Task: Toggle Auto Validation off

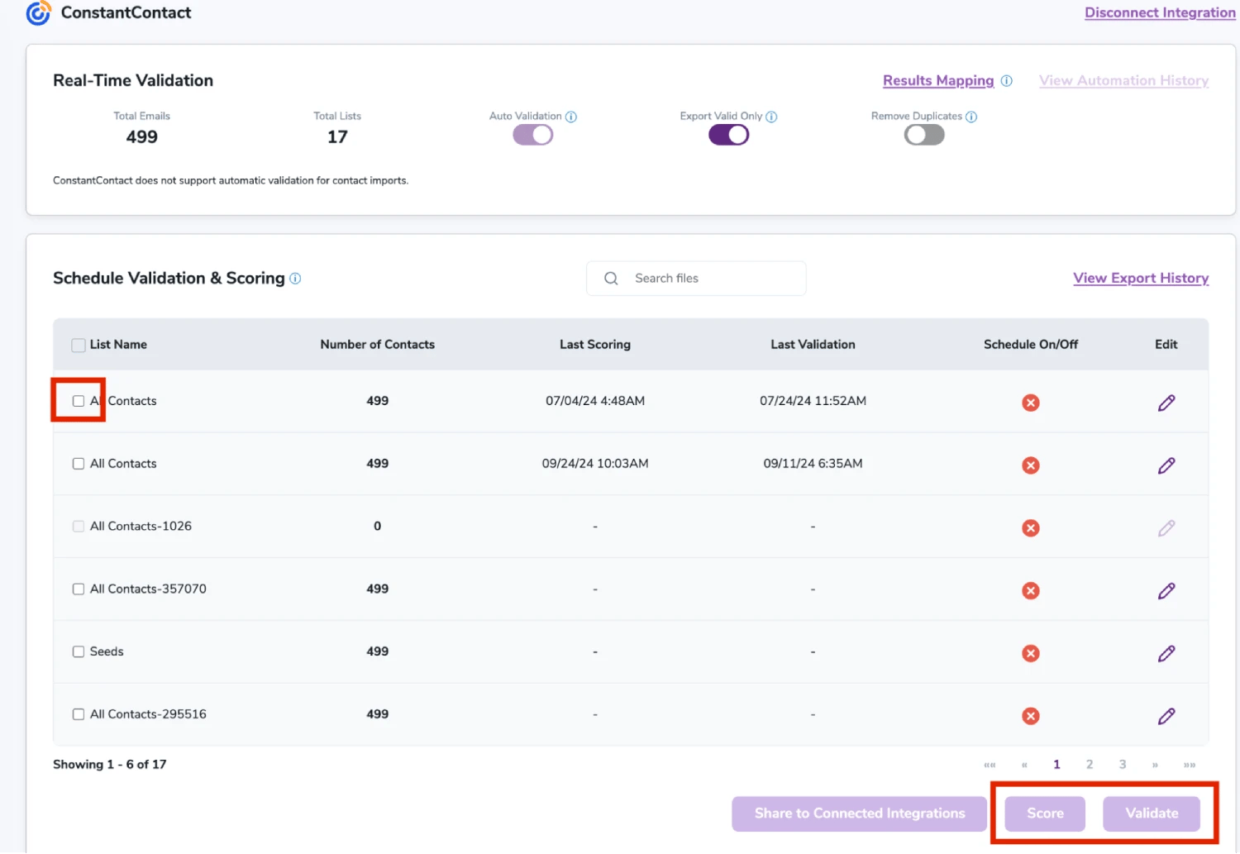Action: point(532,134)
